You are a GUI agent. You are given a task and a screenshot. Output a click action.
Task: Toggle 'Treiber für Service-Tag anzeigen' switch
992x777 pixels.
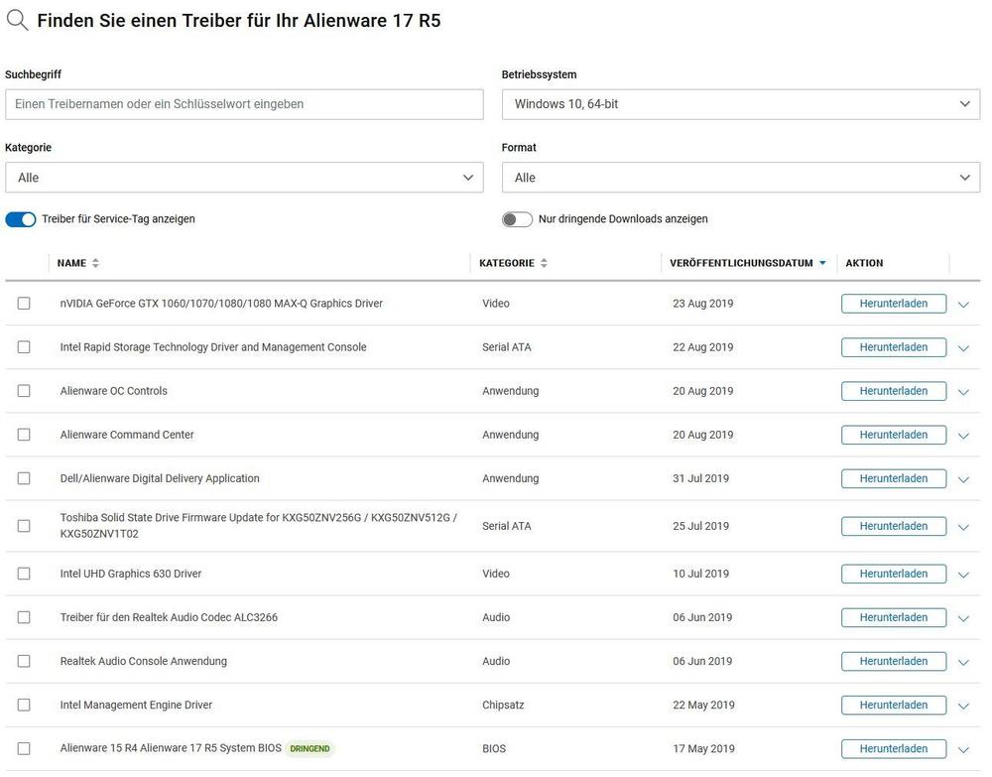click(21, 219)
